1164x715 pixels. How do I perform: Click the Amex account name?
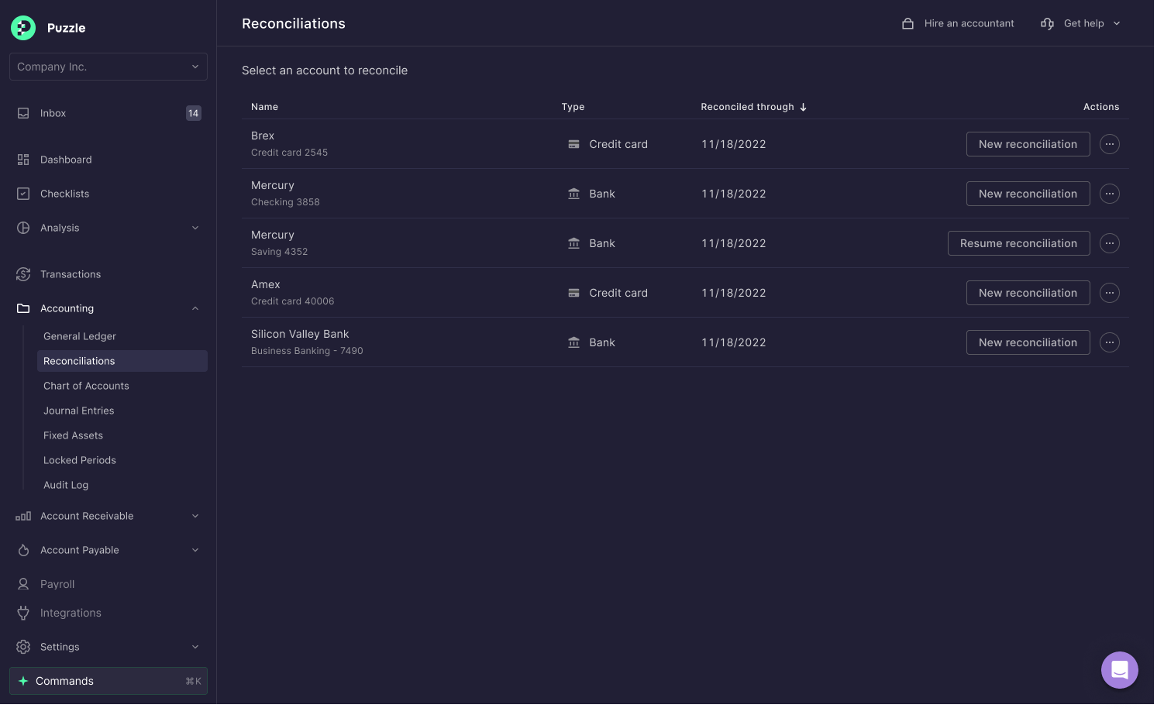266,284
